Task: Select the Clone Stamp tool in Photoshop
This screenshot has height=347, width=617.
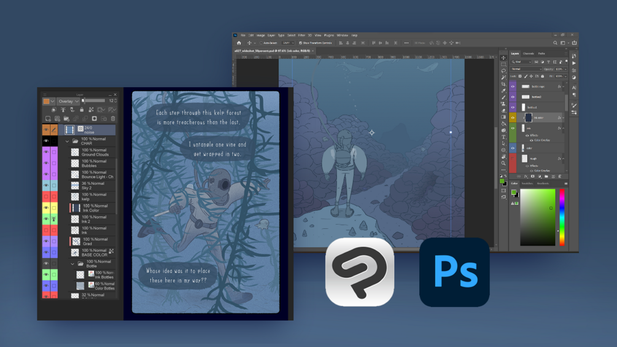Action: coord(503,104)
